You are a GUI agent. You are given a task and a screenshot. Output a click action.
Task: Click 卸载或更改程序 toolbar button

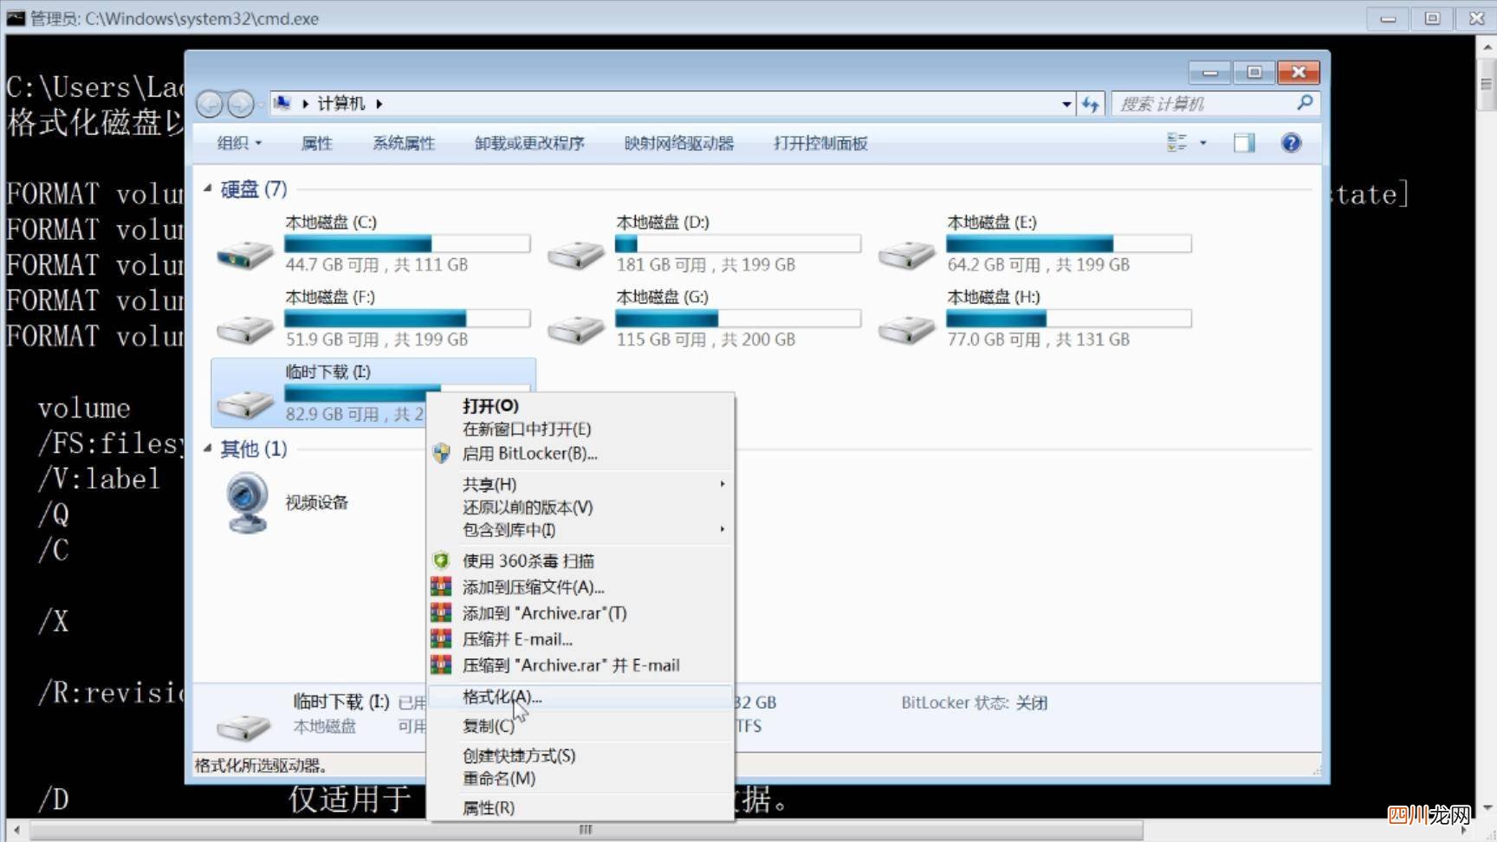529,143
